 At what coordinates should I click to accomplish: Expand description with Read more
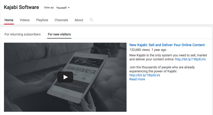point(137,79)
